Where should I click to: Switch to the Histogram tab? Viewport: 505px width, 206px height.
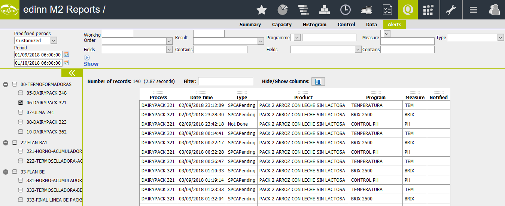pos(314,24)
